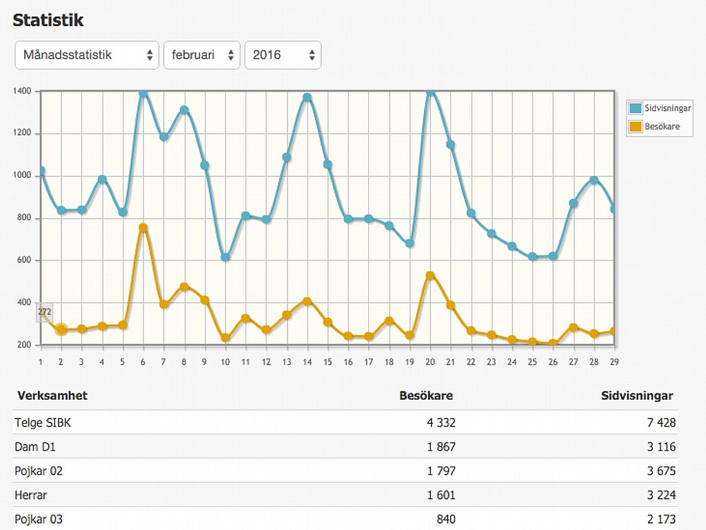Click the 272 tooltip label on the chart

[x=45, y=312]
